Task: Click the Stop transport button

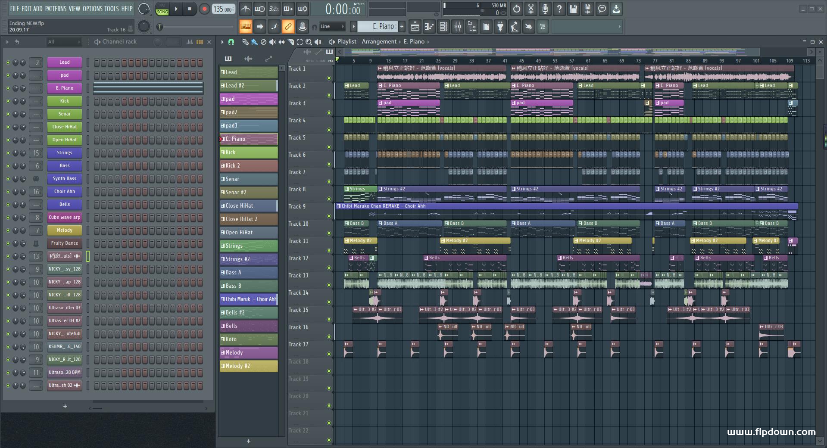Action: 190,9
